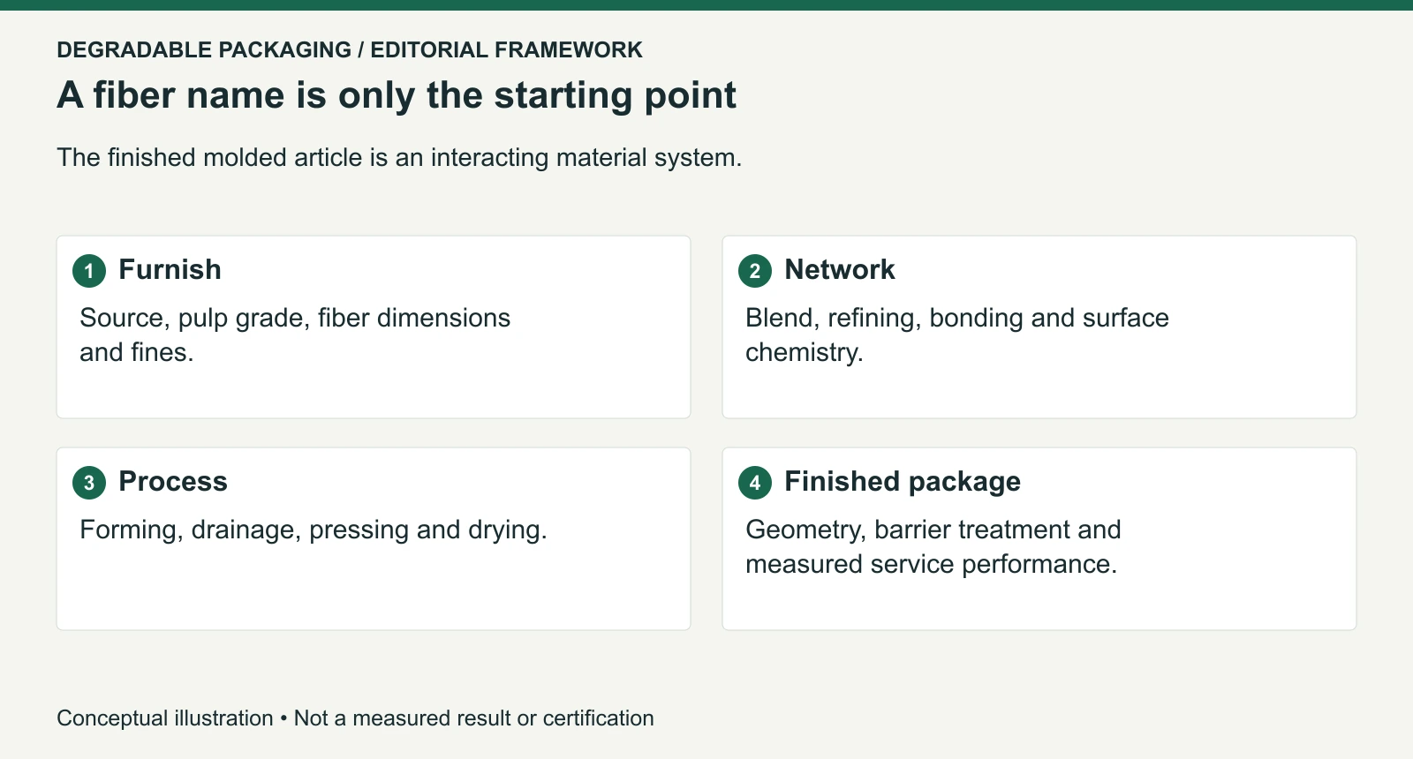The image size is (1413, 759).
Task: Select the "Geometry, barrier treatment and measured service performance." text
Action: click(x=933, y=547)
